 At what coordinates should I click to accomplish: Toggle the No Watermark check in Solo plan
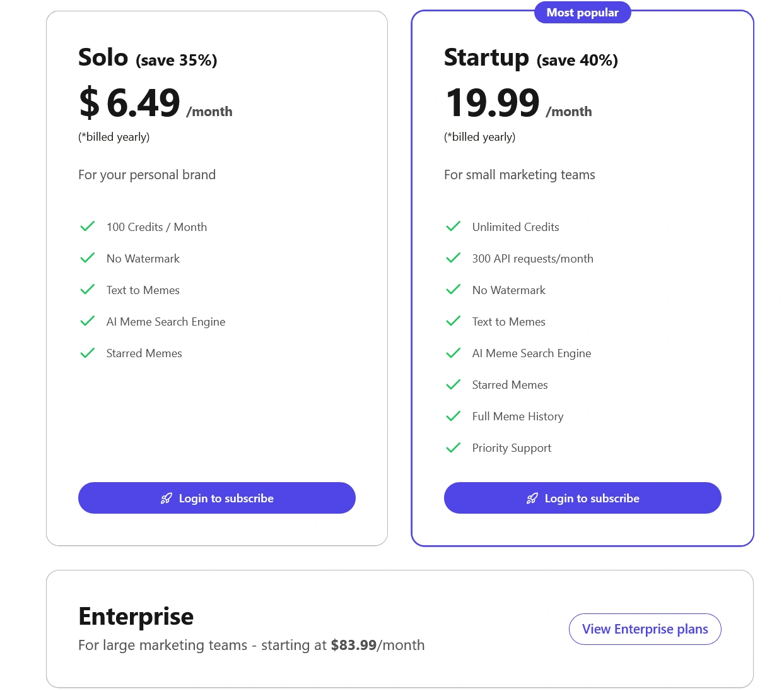[x=88, y=258]
